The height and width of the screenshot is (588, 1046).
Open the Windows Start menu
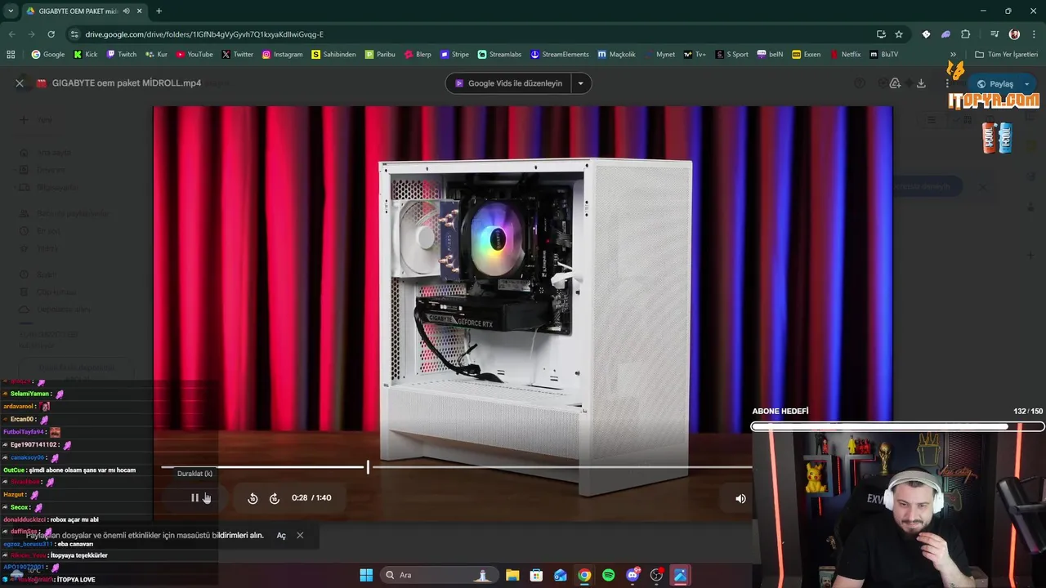click(366, 575)
